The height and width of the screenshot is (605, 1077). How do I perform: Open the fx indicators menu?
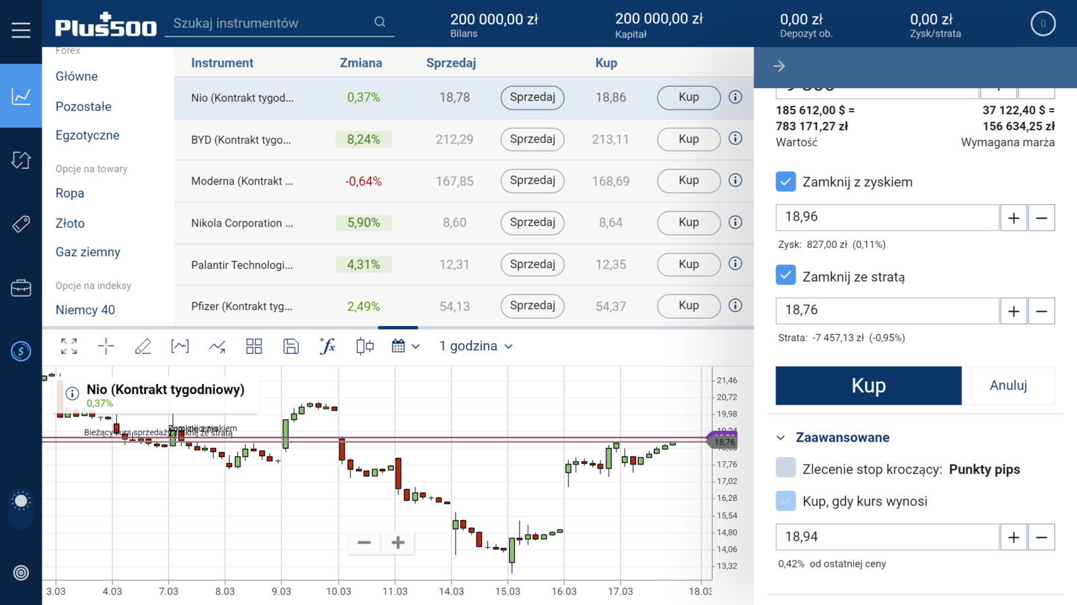click(x=328, y=346)
